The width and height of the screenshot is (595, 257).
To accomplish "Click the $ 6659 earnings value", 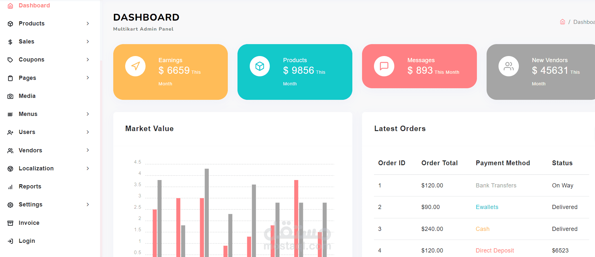I will coord(174,70).
